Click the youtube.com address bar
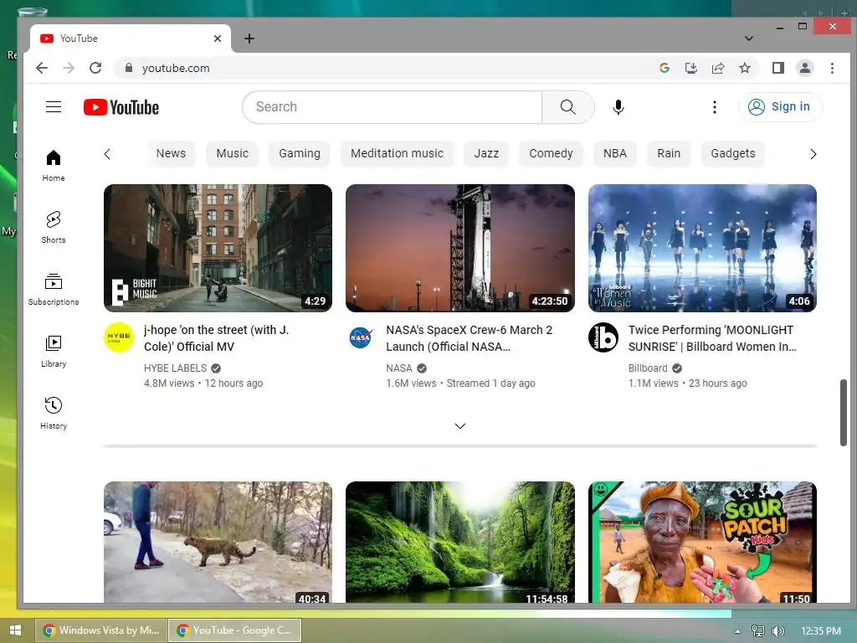The width and height of the screenshot is (857, 643). click(x=382, y=68)
